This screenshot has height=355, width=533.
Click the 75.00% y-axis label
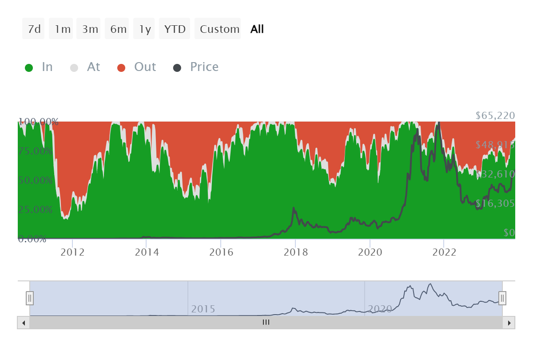point(35,151)
